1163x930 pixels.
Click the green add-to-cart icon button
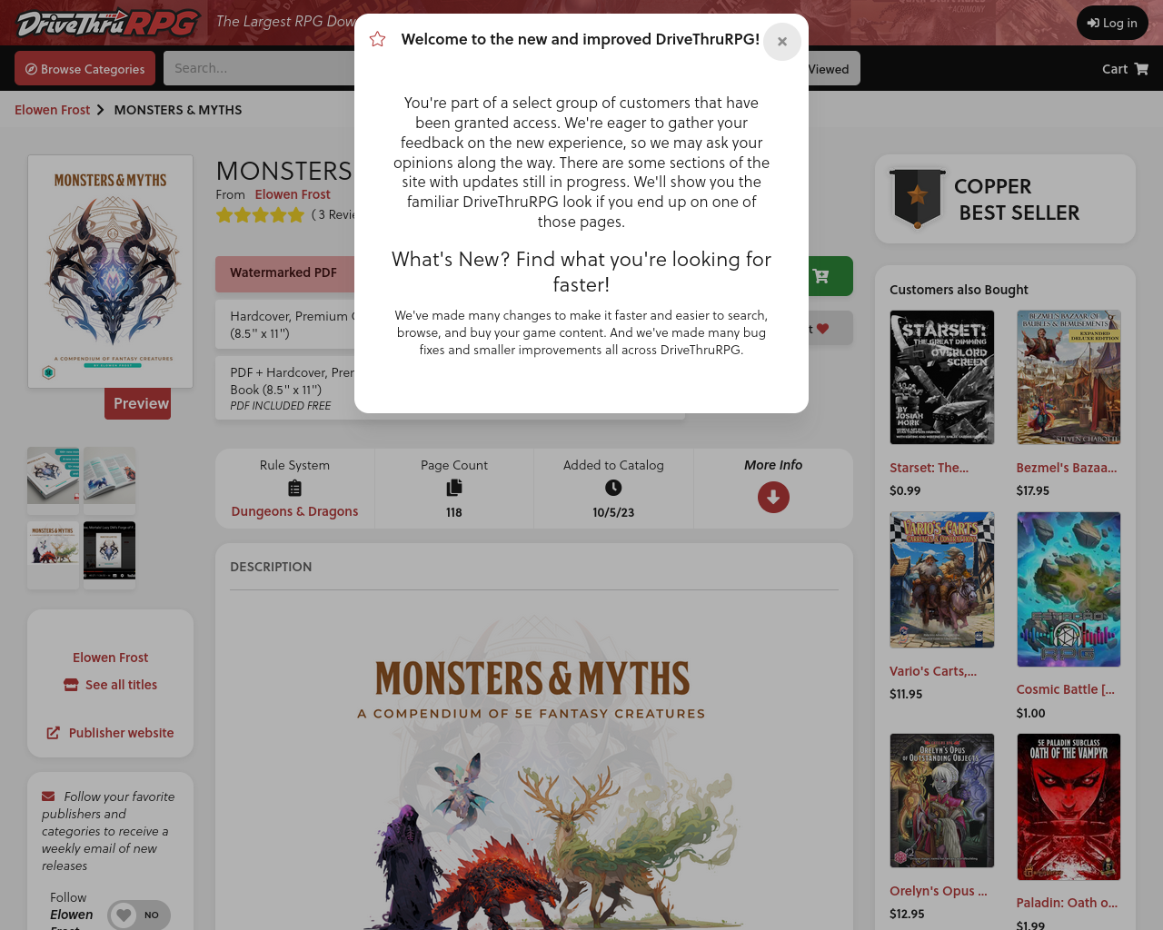click(821, 276)
